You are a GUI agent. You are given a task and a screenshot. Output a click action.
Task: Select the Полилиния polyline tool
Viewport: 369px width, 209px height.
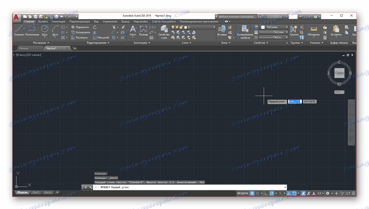tap(32, 31)
